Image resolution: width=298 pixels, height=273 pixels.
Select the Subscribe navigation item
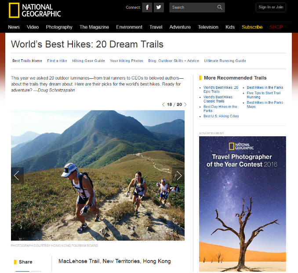point(252,27)
